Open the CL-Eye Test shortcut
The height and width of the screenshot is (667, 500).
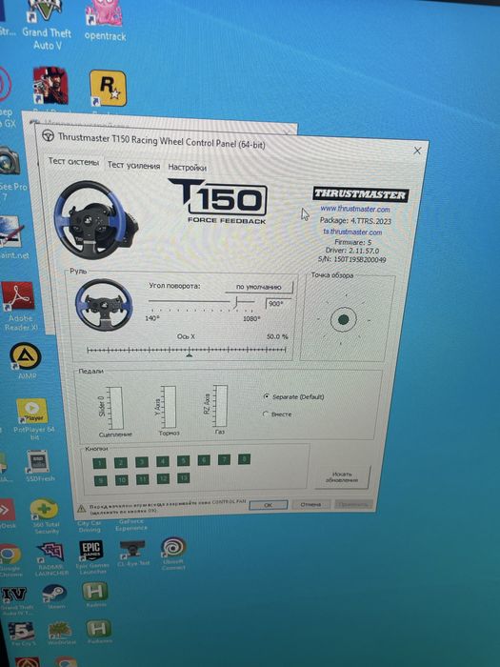(132, 553)
